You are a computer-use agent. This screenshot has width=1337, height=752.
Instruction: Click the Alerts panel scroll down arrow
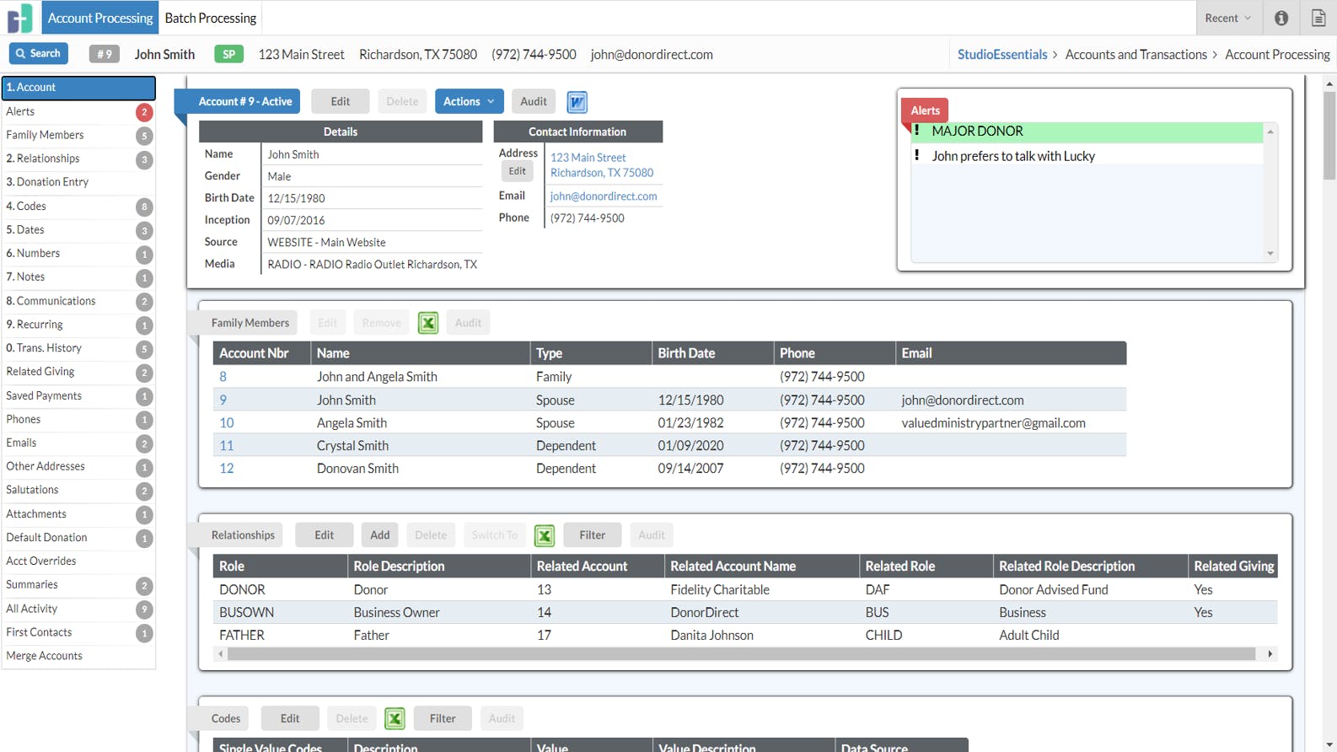[1270, 254]
